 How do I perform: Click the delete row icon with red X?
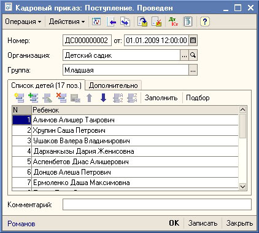61,98
